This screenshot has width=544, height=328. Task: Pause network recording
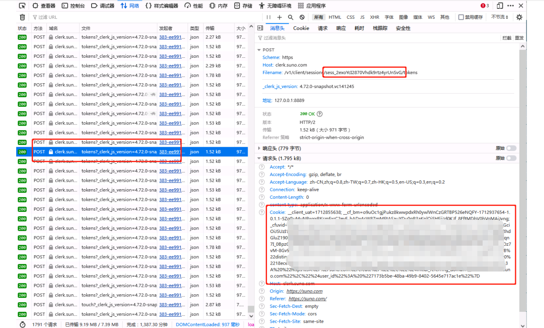point(269,17)
